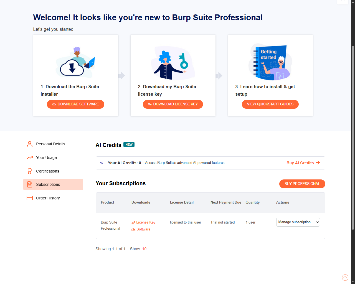The width and height of the screenshot is (355, 284).
Task: Click the AI Credits sparkle icon
Action: [102, 163]
